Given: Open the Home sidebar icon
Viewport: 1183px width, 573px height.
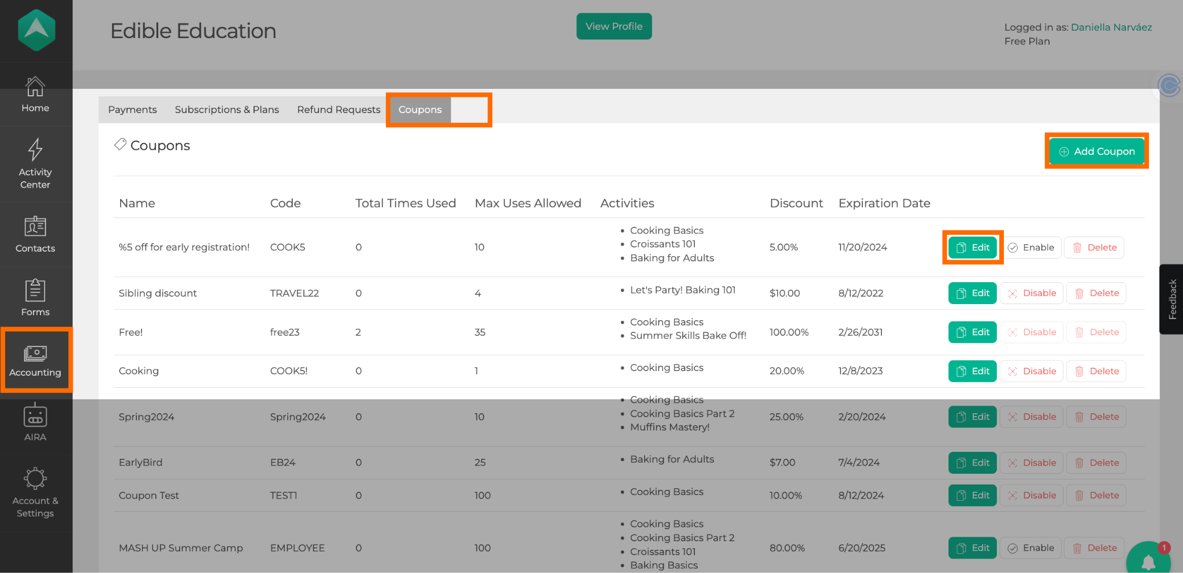Looking at the screenshot, I should [35, 95].
